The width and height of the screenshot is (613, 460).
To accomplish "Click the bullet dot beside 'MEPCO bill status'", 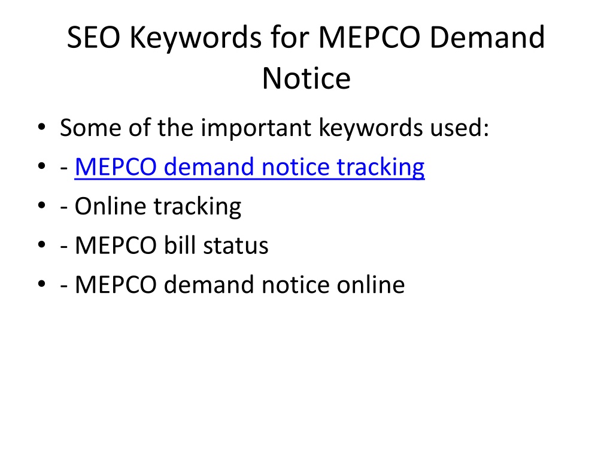I will [42, 244].
